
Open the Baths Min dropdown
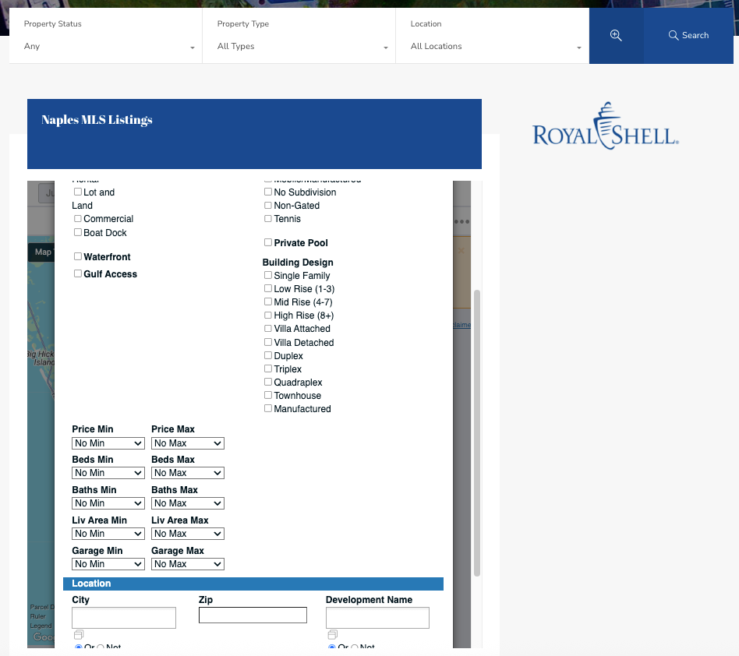click(108, 503)
